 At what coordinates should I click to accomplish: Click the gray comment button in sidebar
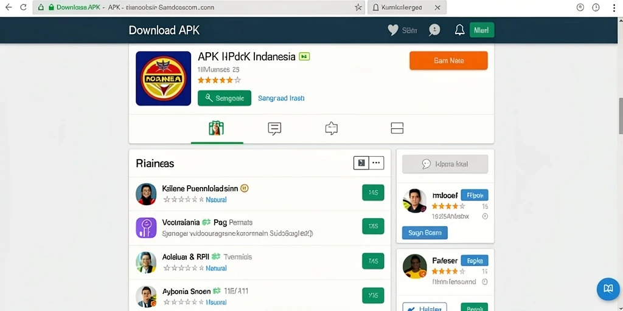pyautogui.click(x=445, y=164)
